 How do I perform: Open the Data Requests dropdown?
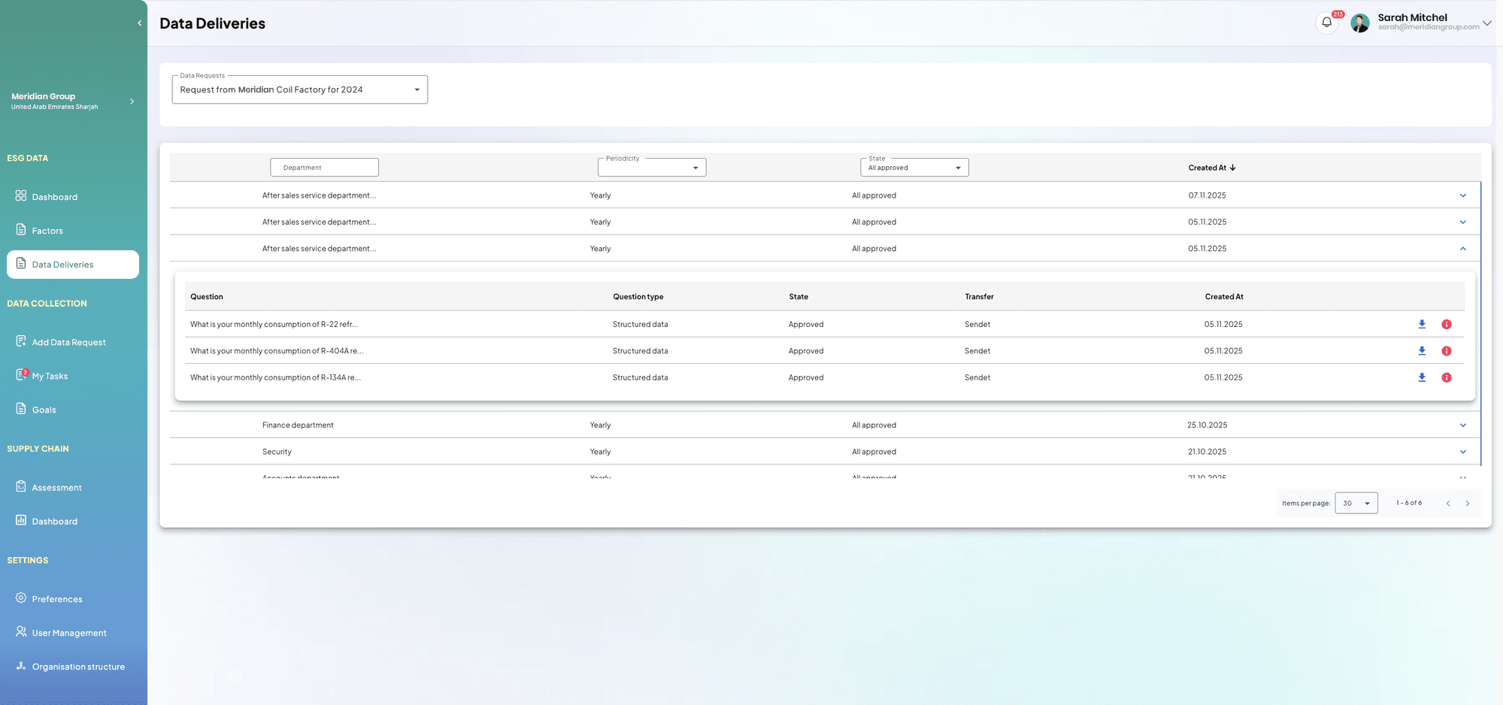(300, 89)
